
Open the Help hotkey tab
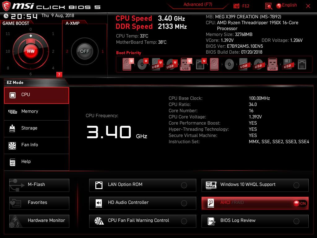[x=37, y=162]
